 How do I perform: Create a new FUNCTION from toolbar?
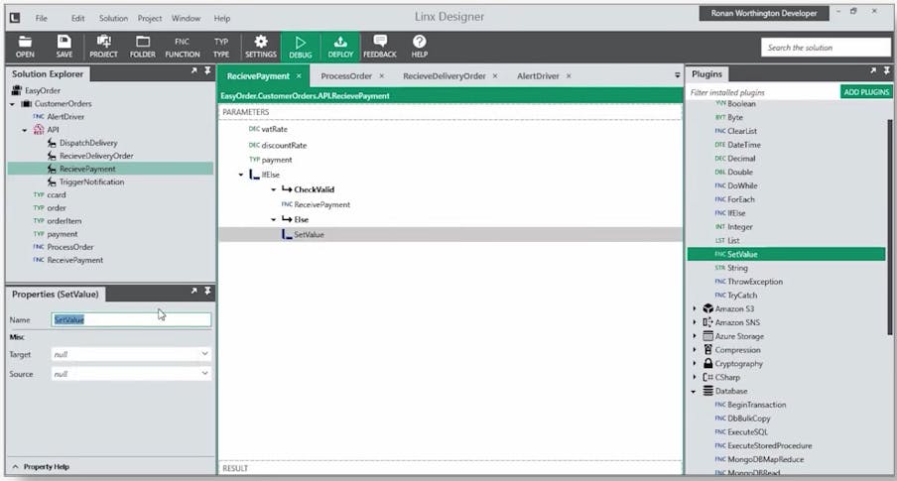(x=183, y=47)
